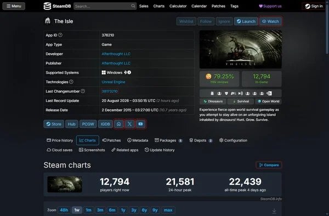This screenshot has width=329, height=216.
Task: Set chart zoom to max
Action: [168, 210]
